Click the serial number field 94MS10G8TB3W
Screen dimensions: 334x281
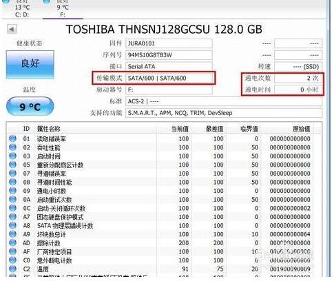pyautogui.click(x=169, y=55)
